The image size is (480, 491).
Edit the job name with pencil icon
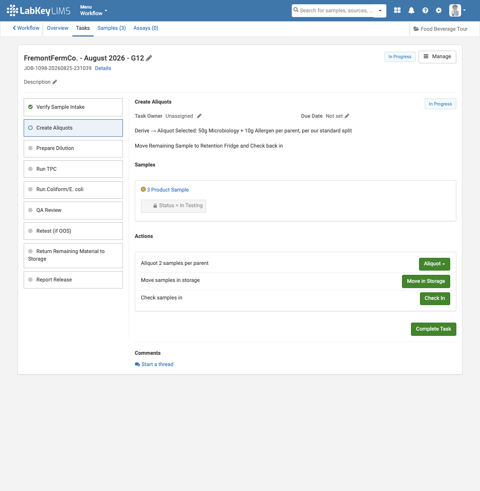tap(149, 58)
